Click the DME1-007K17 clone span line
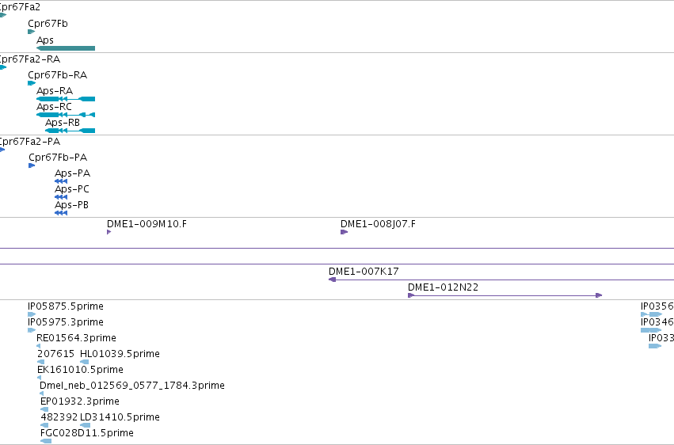674x445 pixels. click(x=501, y=280)
